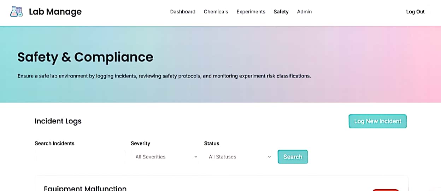Click the Search Incidents field label

54,143
